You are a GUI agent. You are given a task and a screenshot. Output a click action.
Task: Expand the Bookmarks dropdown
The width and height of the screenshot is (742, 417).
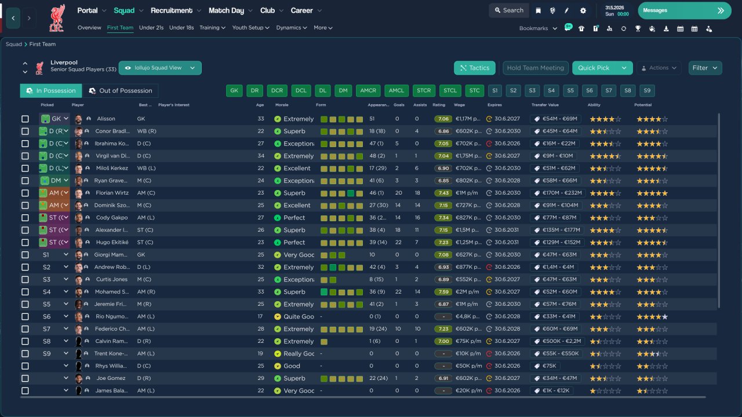(538, 28)
